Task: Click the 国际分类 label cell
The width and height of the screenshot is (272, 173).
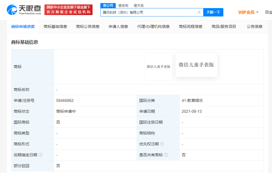Action: click(x=158, y=100)
